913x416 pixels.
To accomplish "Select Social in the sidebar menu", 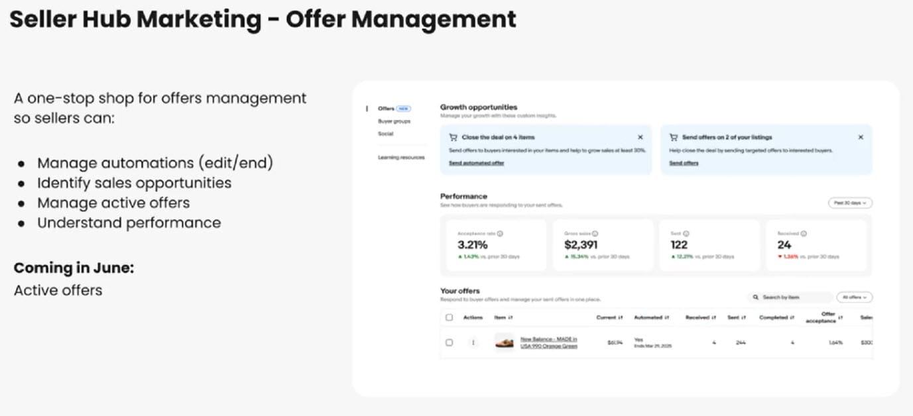I will pos(386,134).
